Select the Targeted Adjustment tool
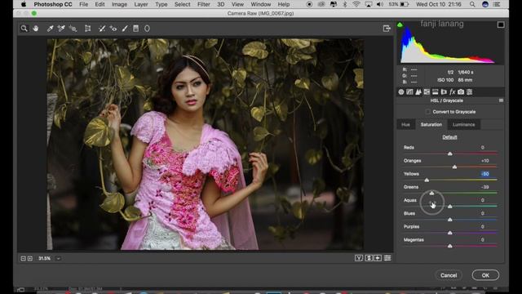The width and height of the screenshot is (522, 294). click(73, 29)
